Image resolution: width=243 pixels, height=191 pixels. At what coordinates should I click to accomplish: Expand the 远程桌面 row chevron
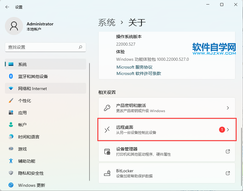[229, 130]
